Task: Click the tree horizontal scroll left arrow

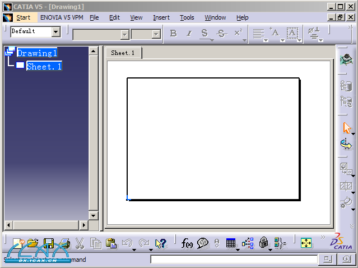Action: pyautogui.click(x=8, y=225)
